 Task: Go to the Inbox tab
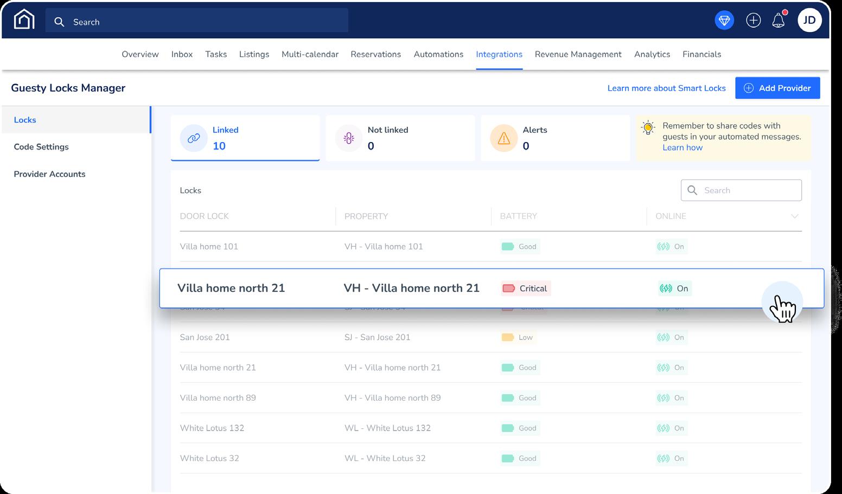[182, 54]
